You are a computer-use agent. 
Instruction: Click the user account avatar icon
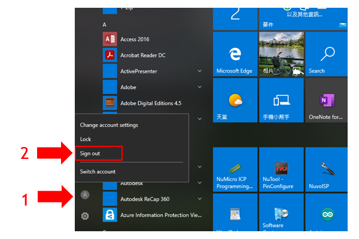[85, 194]
